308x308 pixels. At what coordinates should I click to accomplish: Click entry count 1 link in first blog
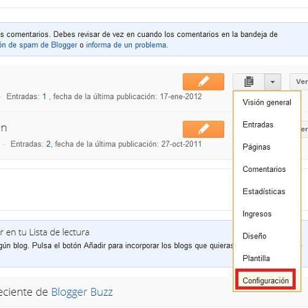click(44, 96)
